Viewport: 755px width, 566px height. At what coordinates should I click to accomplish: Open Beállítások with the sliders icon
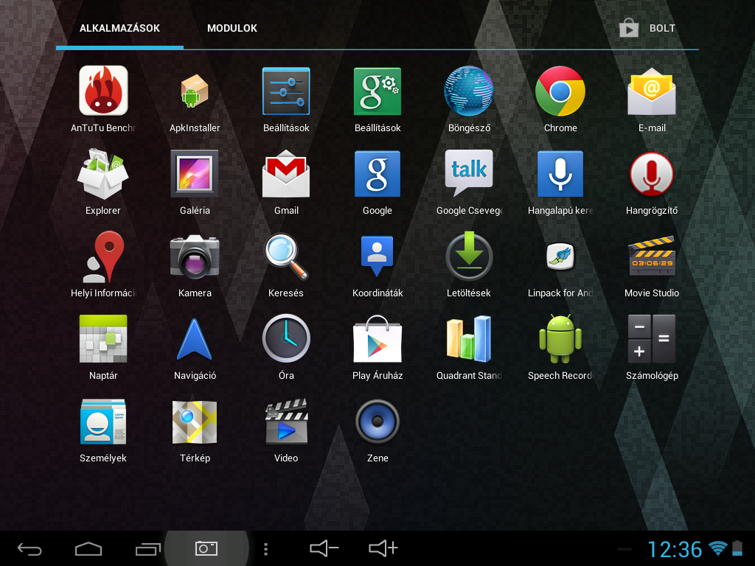[x=286, y=99]
